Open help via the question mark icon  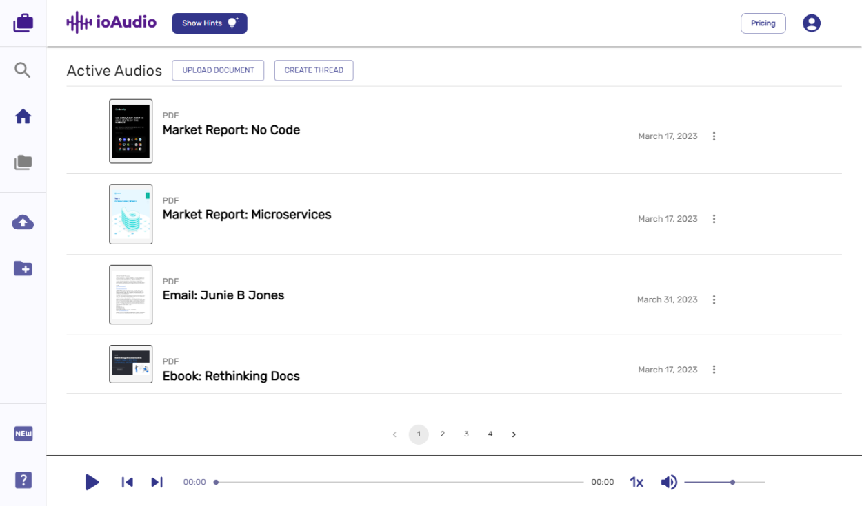pyautogui.click(x=23, y=480)
